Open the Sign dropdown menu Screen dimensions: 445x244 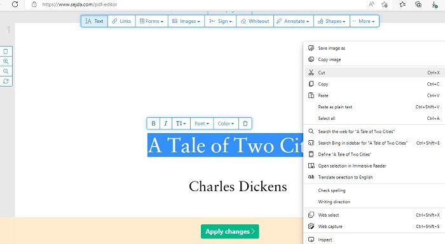(x=221, y=21)
